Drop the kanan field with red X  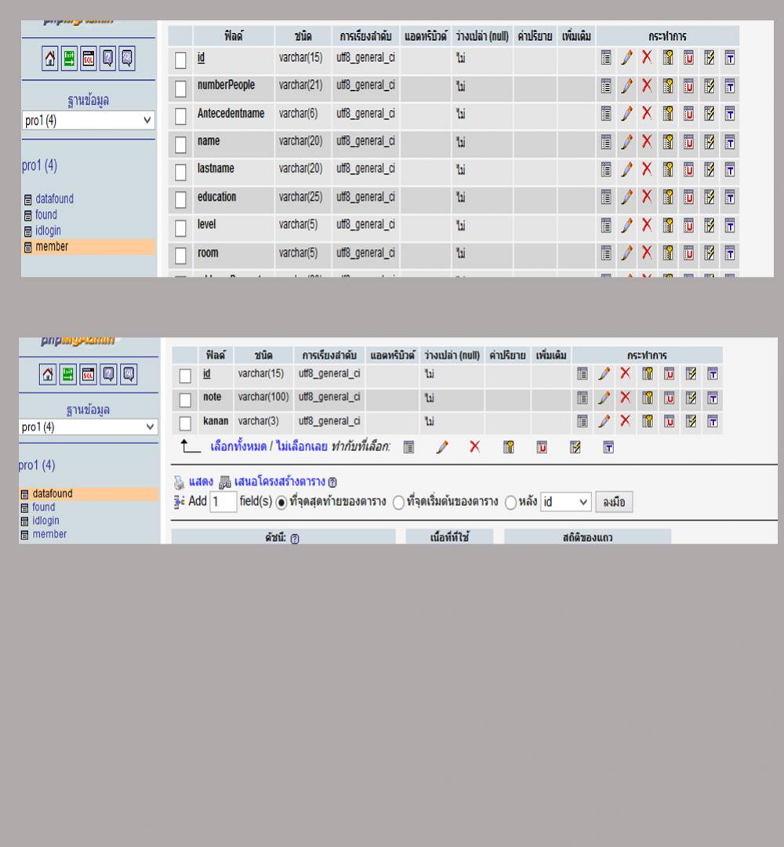pos(626,421)
